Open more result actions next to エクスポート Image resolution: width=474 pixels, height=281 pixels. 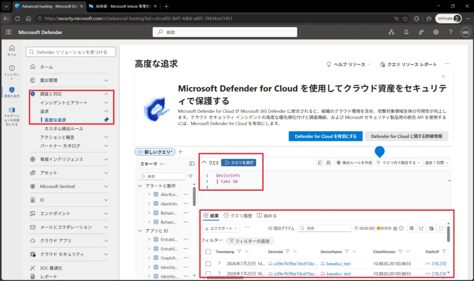click(x=247, y=228)
